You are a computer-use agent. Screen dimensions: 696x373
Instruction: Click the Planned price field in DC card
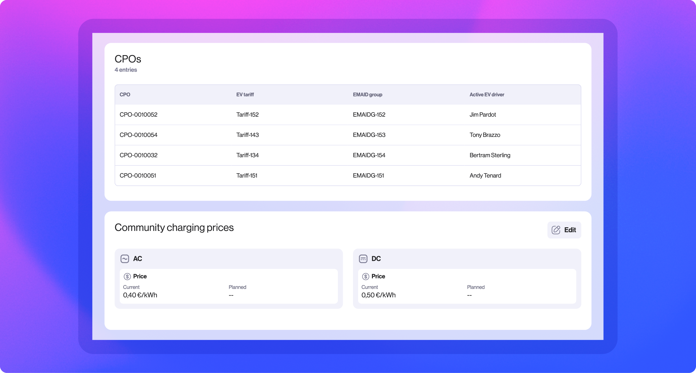coord(470,295)
